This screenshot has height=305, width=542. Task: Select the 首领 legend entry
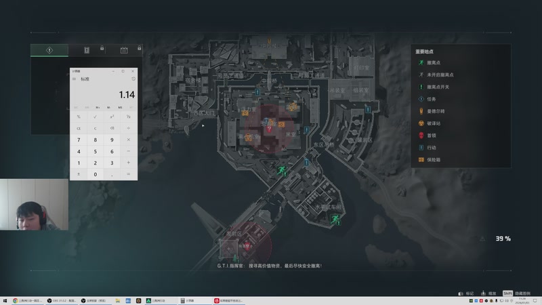428,135
